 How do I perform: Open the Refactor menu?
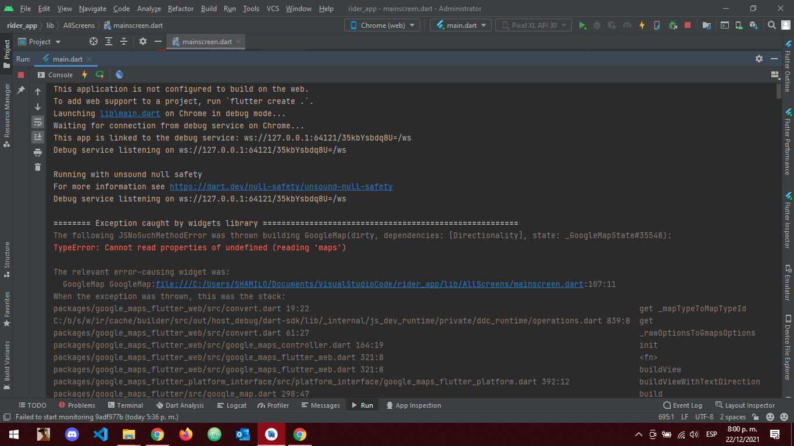[180, 9]
